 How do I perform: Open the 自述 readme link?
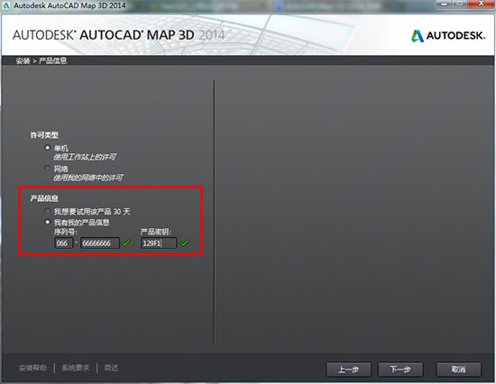click(x=111, y=368)
